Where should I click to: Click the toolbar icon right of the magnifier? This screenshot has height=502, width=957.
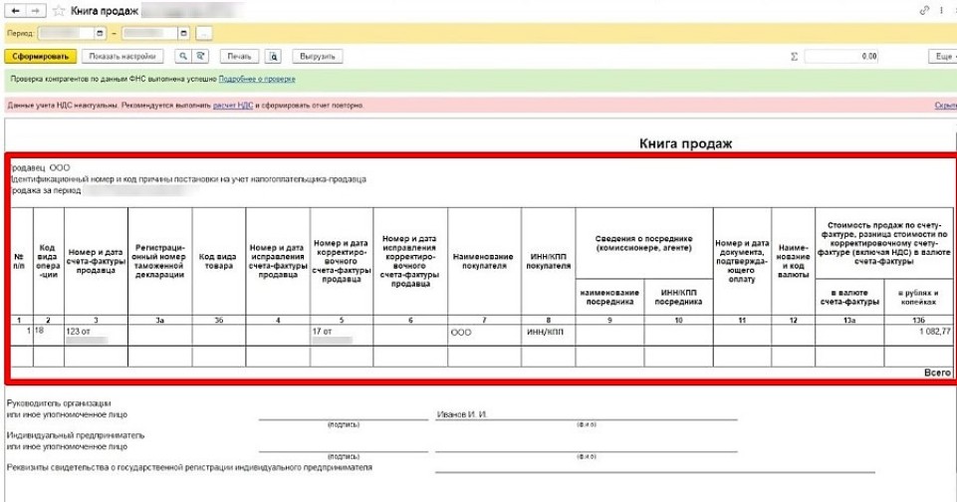point(201,57)
